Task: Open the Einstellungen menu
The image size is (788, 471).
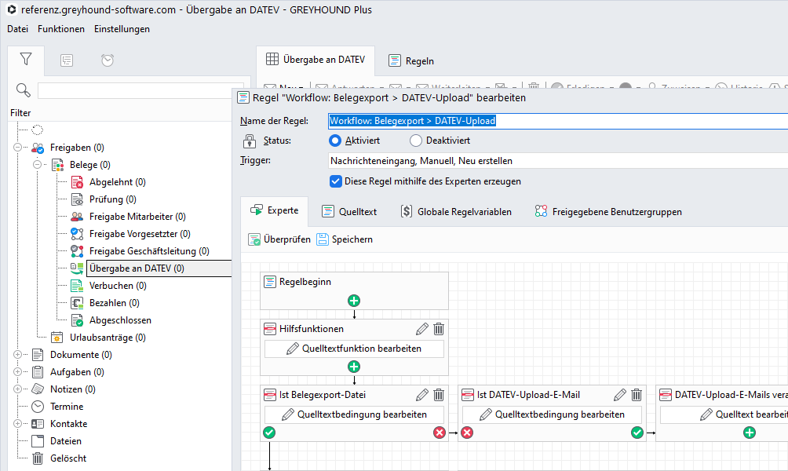Action: pyautogui.click(x=122, y=28)
